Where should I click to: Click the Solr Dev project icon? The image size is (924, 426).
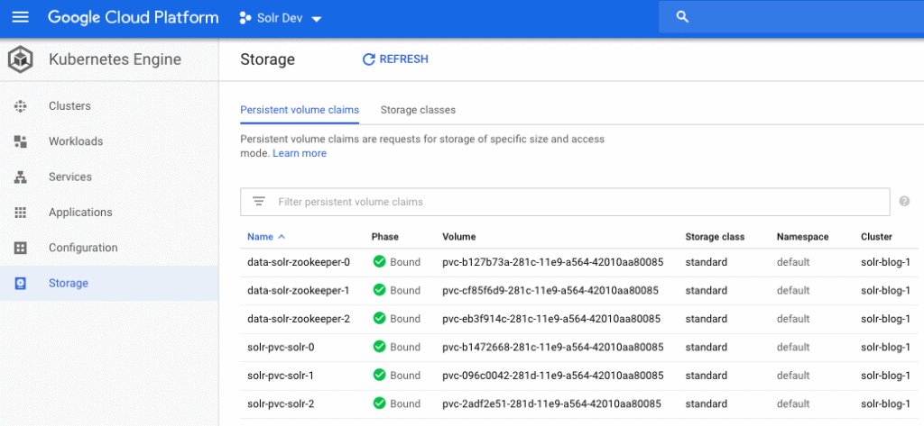point(245,18)
